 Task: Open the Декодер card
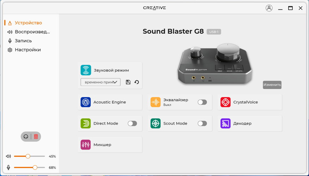point(250,124)
